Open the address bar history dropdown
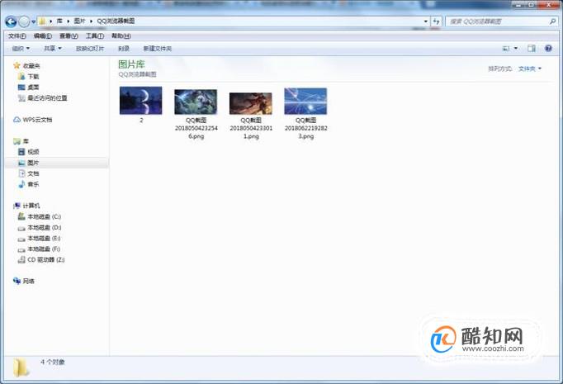563x384 pixels. pyautogui.click(x=425, y=21)
